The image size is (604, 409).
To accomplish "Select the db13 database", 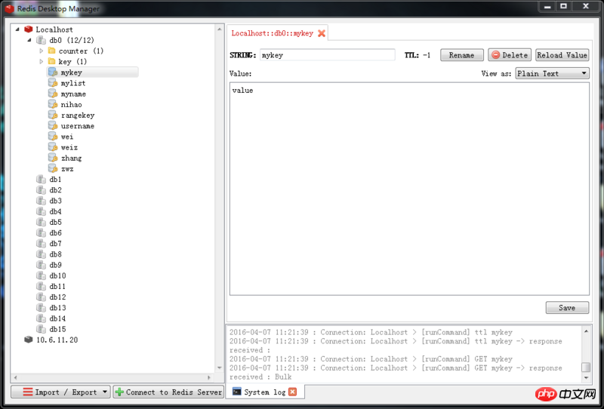I will (57, 308).
